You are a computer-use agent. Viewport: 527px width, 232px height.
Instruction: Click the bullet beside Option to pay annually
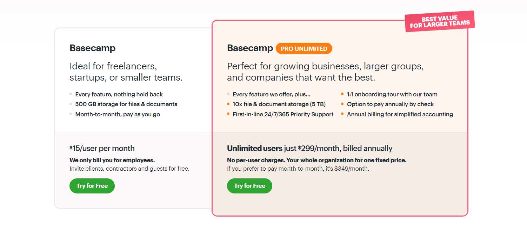(x=342, y=104)
